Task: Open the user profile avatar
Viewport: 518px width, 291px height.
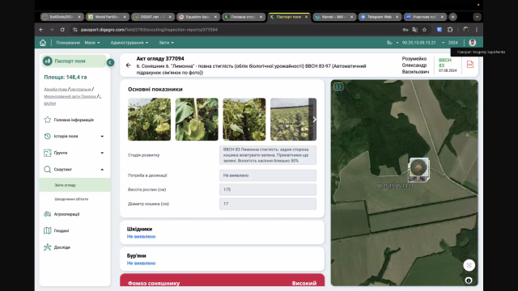Action: pos(473,43)
